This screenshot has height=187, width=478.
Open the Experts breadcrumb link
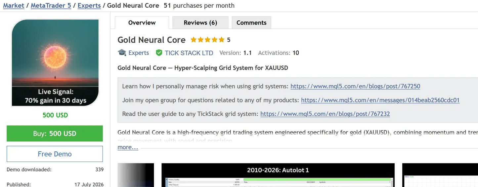[89, 6]
